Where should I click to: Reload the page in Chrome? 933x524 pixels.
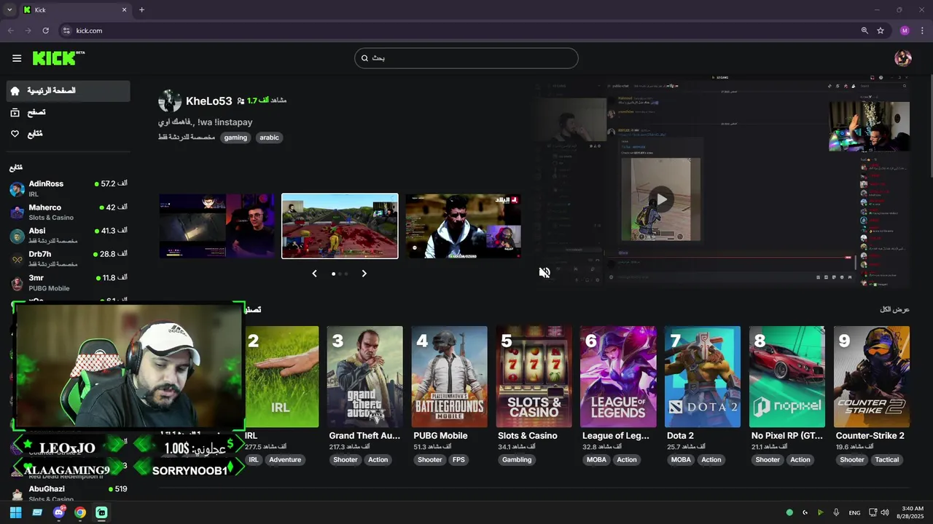[45, 31]
